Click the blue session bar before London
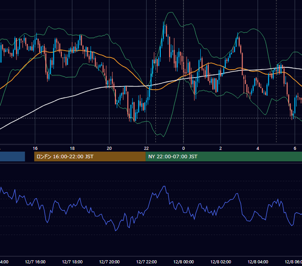Image resolution: width=302 pixels, height=266 pixels. click(12, 156)
